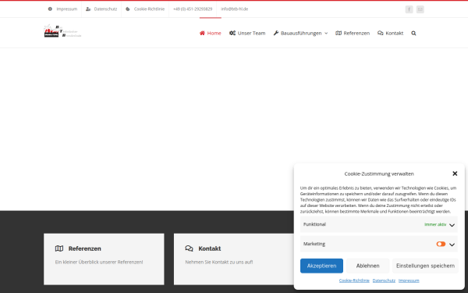Open Kontakt in main navigation

point(390,33)
